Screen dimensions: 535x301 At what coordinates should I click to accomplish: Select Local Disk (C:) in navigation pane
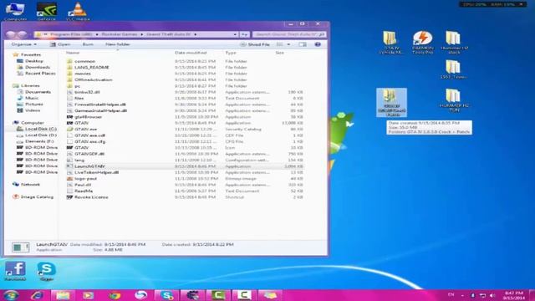[41, 129]
